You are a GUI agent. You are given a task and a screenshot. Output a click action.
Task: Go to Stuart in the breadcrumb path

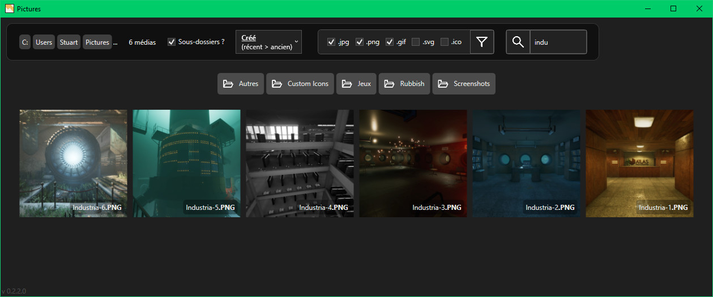69,42
